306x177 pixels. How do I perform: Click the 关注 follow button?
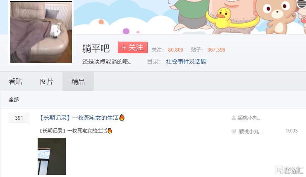point(133,47)
